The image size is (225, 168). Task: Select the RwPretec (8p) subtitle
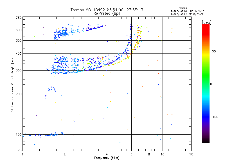107,13
